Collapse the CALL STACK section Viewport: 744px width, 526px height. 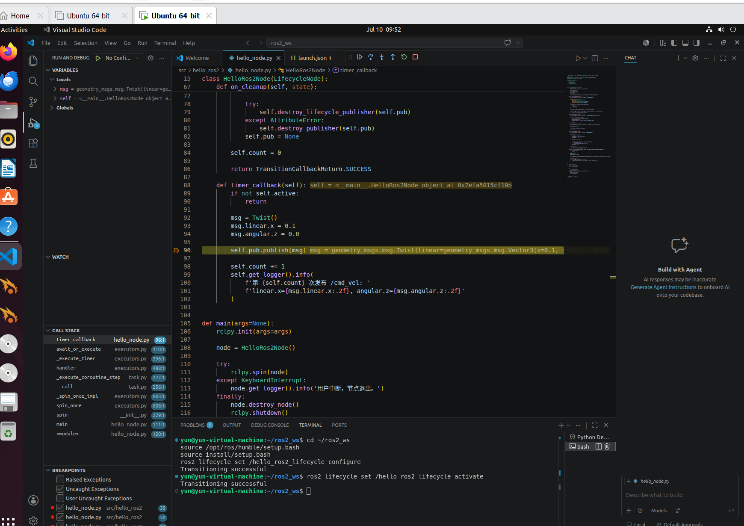(66, 331)
